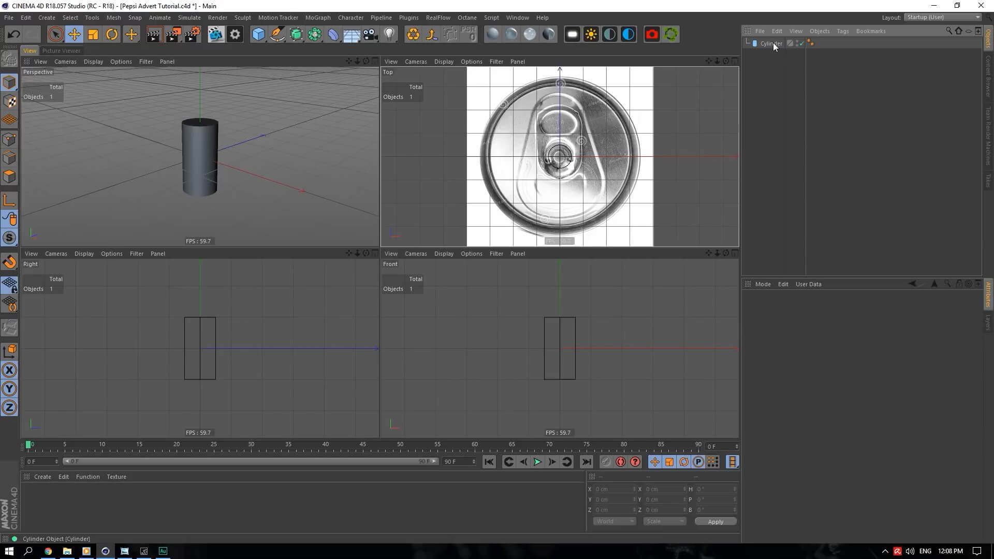The width and height of the screenshot is (994, 559).
Task: Select the Cylinder object in Object Manager
Action: coord(771,43)
